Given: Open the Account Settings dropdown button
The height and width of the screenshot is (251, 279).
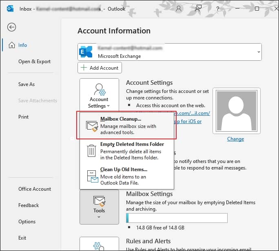Looking at the screenshot, I should (x=99, y=95).
